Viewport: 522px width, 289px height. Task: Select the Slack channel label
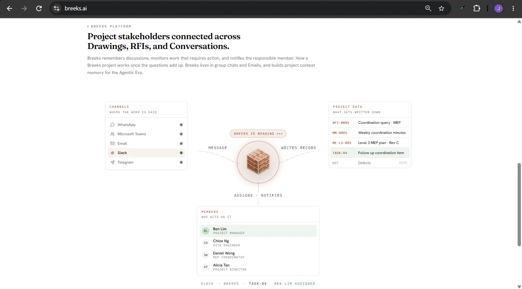point(122,153)
